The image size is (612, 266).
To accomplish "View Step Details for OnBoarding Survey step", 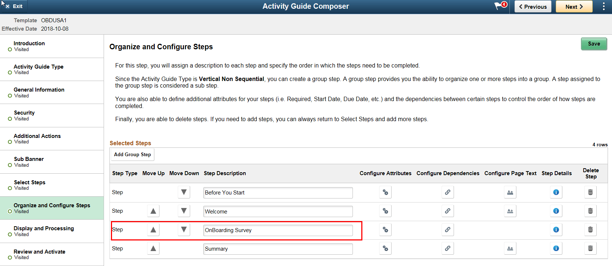I will (556, 230).
